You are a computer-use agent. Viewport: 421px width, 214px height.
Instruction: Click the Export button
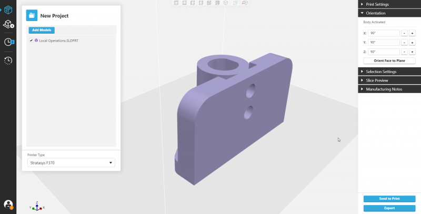tap(389, 208)
